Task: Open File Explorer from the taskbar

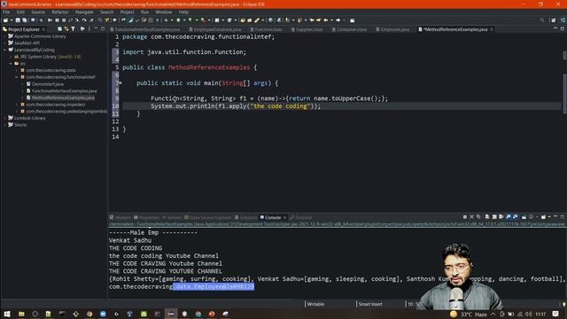Action: [21, 314]
